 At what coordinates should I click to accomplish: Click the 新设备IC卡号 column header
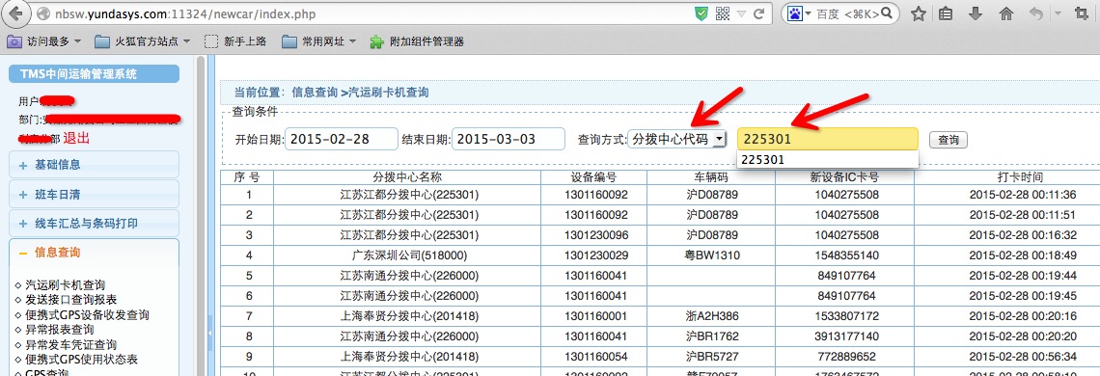tap(844, 176)
